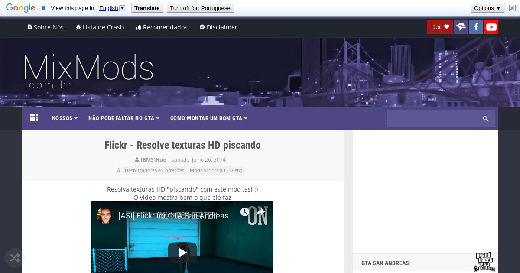Click the search magnifier icon
520x273 pixels.
(486, 119)
